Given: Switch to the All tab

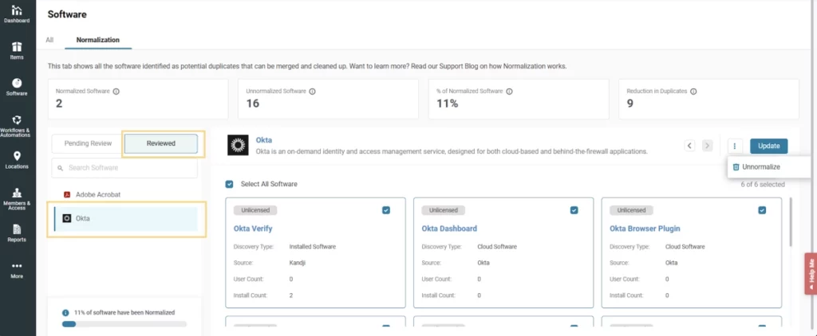Looking at the screenshot, I should click(49, 40).
